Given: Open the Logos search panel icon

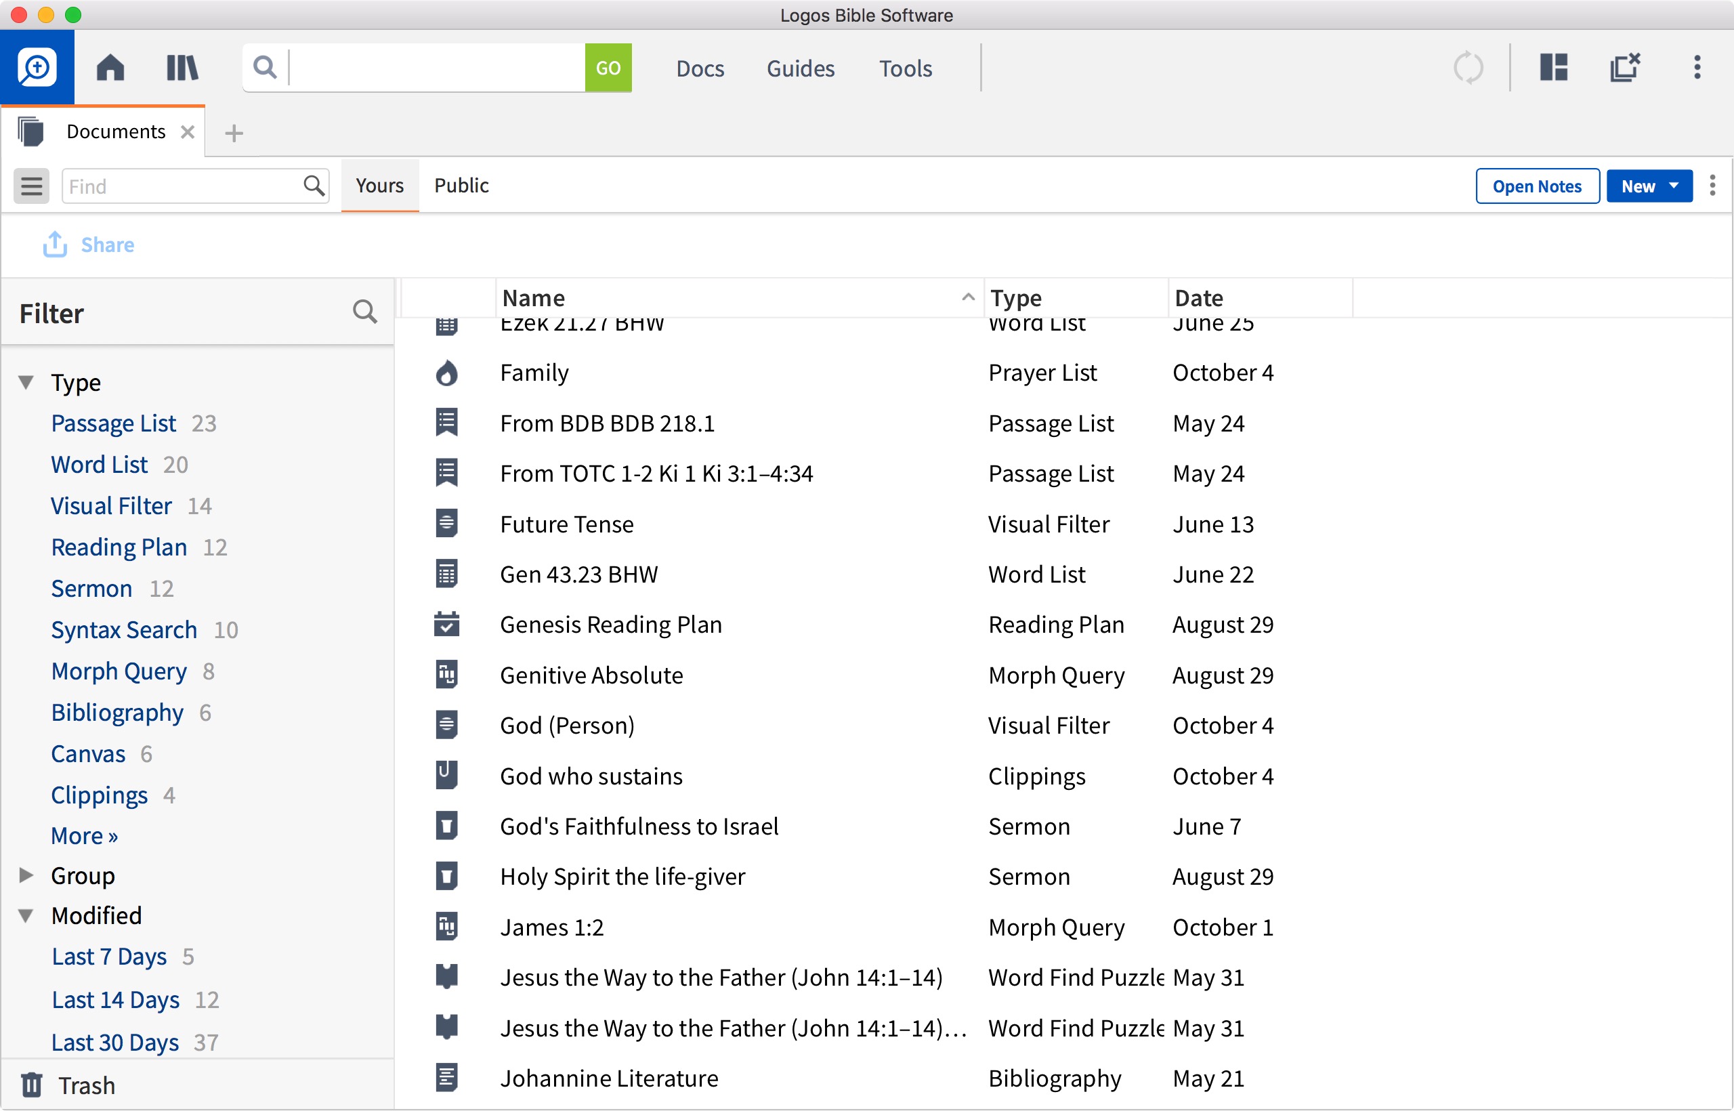Looking at the screenshot, I should pos(37,67).
